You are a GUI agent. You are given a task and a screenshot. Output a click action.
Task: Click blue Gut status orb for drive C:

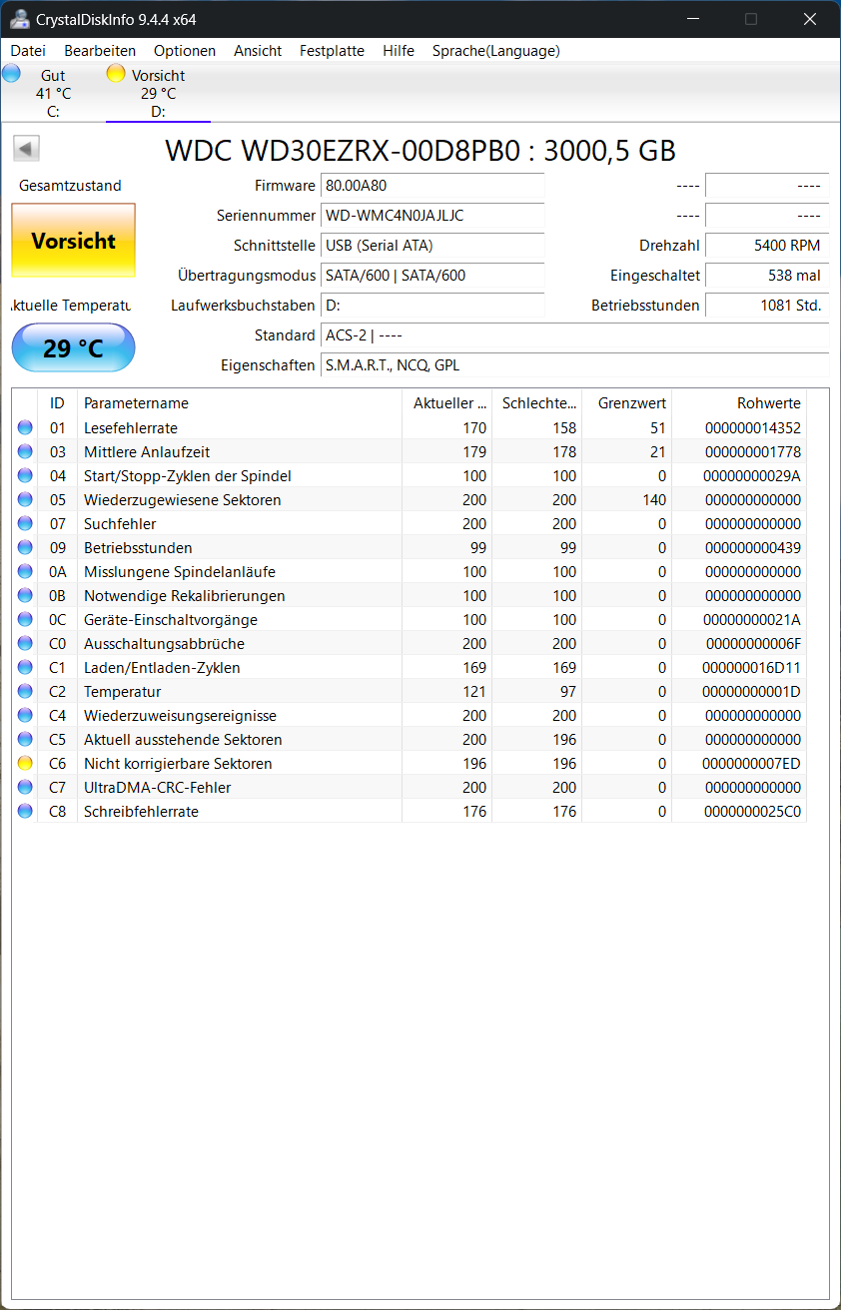tap(11, 73)
